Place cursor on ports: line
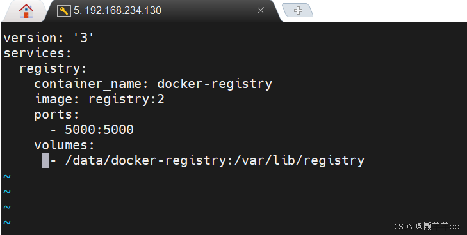Viewport: 467px width, 235px height. pyautogui.click(x=56, y=115)
